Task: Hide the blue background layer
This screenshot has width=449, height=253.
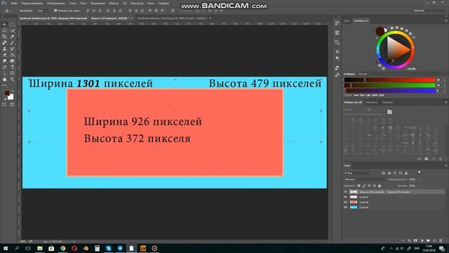Action: (346, 207)
